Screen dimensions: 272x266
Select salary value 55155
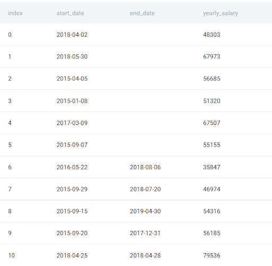click(211, 145)
